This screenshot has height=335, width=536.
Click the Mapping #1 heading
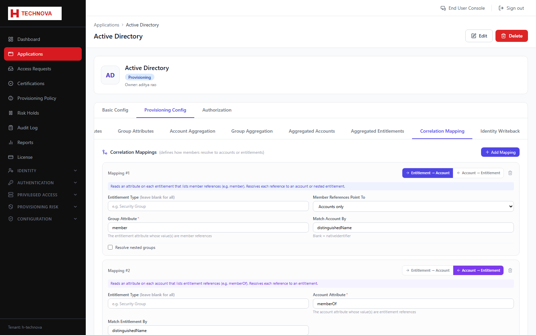tap(119, 173)
